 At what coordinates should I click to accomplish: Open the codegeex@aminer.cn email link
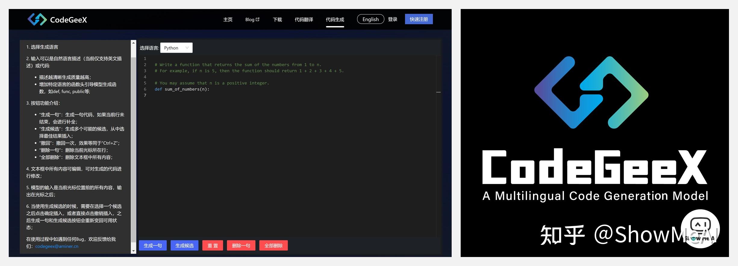point(57,246)
